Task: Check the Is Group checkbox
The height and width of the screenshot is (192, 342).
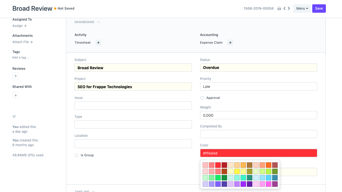Action: [76, 155]
